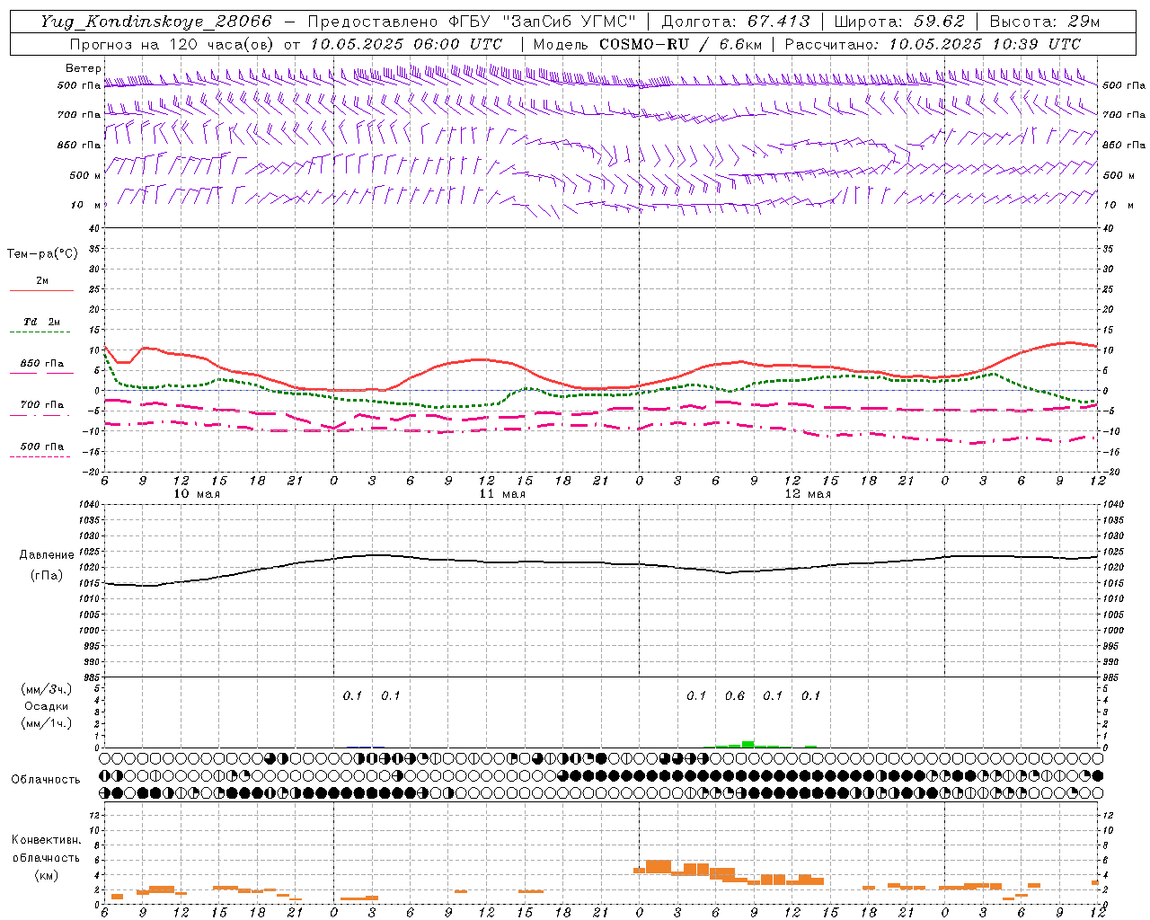Click the 10 мая date label
This screenshot has width=1150, height=920.
pyautogui.click(x=197, y=494)
